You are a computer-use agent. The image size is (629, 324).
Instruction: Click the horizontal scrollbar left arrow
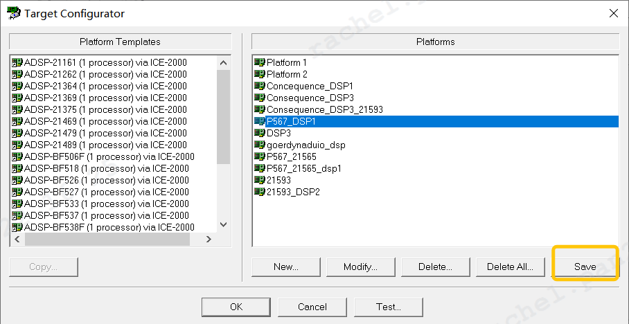click(17, 240)
